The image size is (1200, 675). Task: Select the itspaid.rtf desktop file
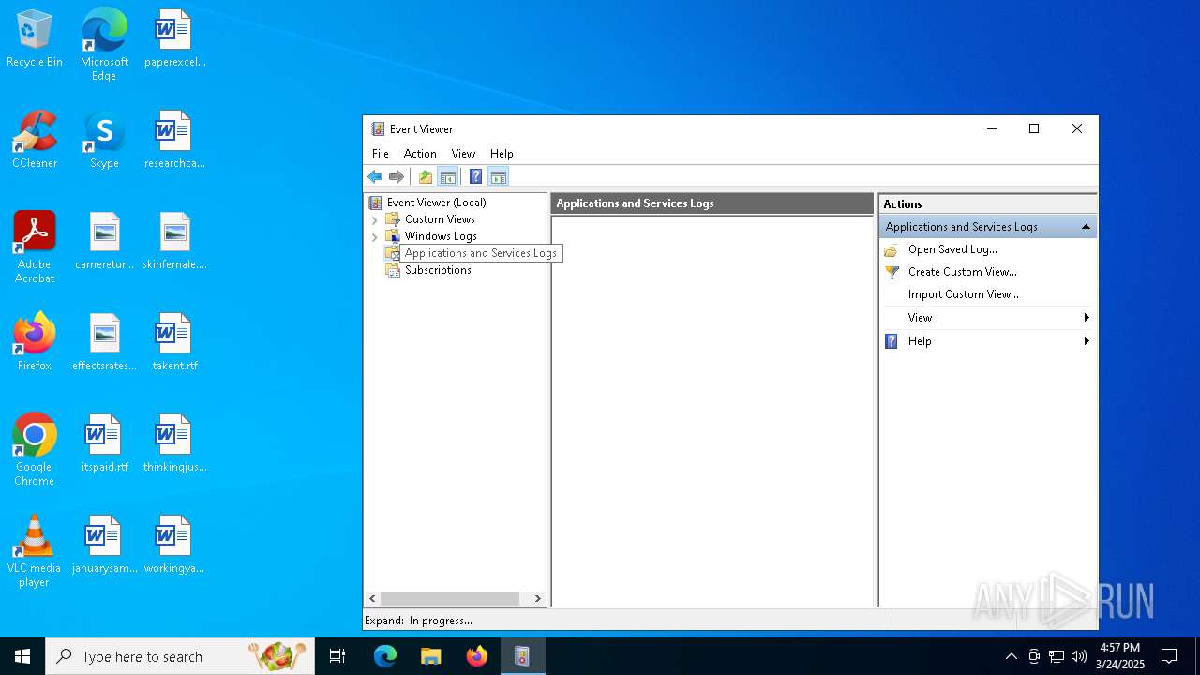coord(104,443)
